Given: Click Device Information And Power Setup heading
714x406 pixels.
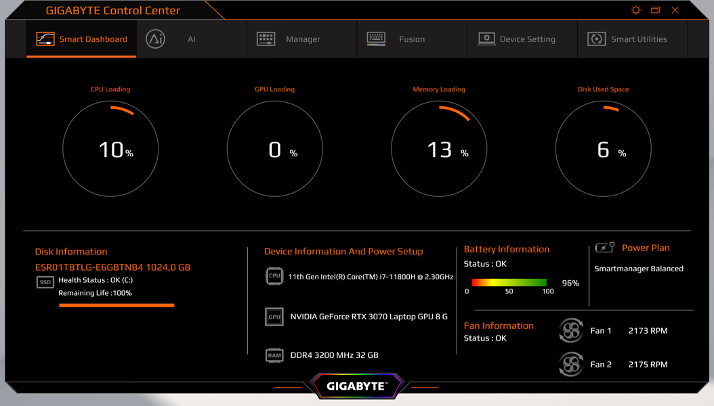Looking at the screenshot, I should pyautogui.click(x=343, y=252).
